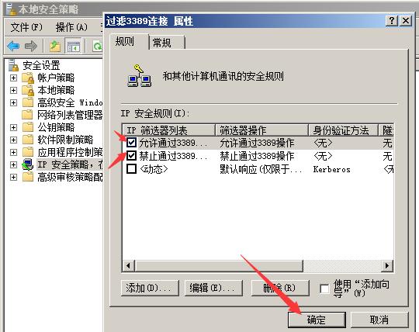This screenshot has height=332, width=419.
Task: Click the blue Back arrow toolbar icon
Action: click(x=13, y=46)
